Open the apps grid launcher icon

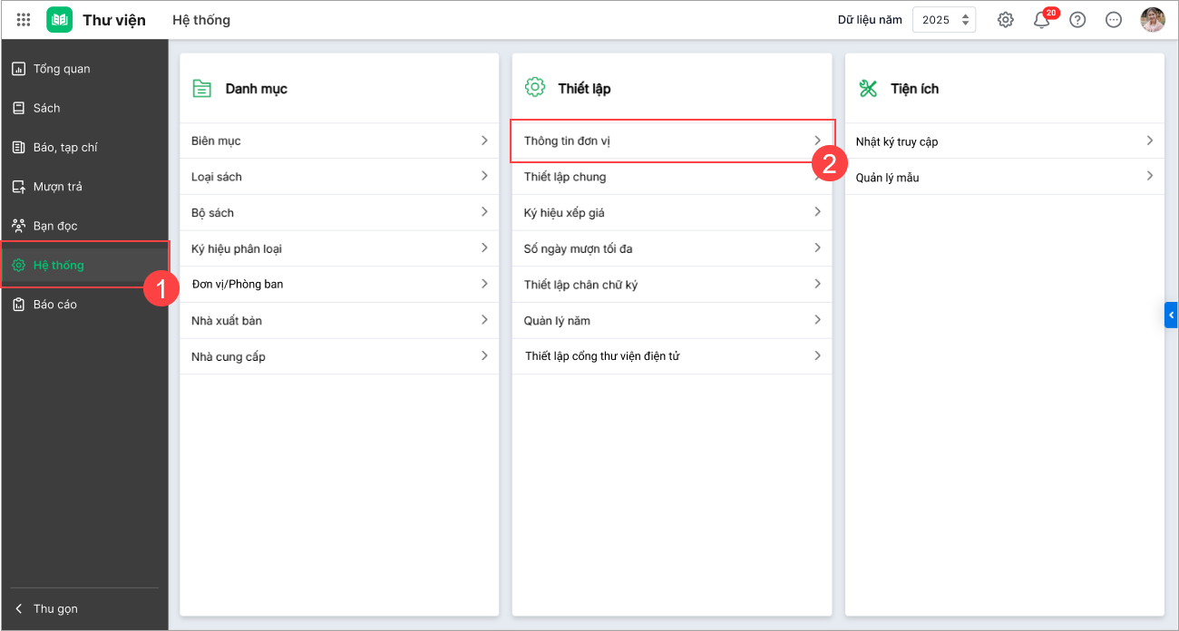(x=24, y=20)
